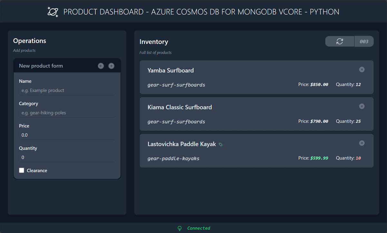Click the Kiama Classic Surfboard title
387x233 pixels.
pyautogui.click(x=179, y=107)
